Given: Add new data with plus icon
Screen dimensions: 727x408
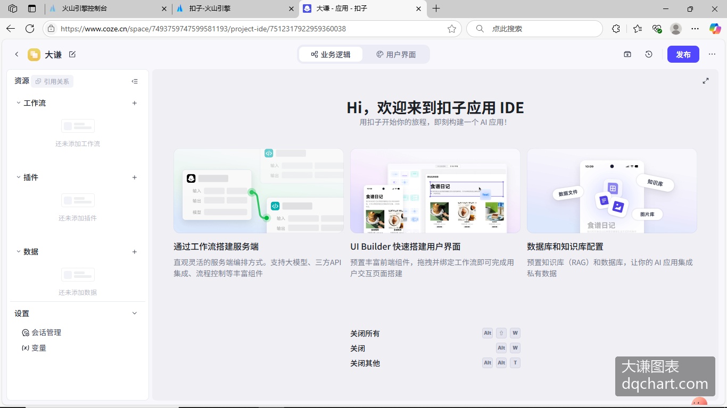Looking at the screenshot, I should click(x=135, y=252).
